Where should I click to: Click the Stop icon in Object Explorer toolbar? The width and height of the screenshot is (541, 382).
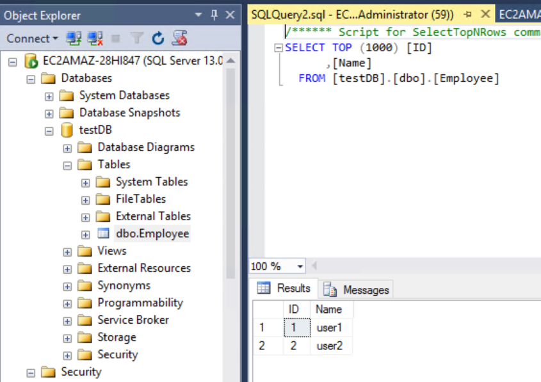pos(116,38)
